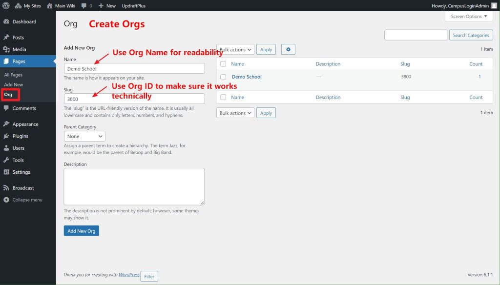Click the gear settings icon button
The height and width of the screenshot is (285, 500).
click(288, 49)
